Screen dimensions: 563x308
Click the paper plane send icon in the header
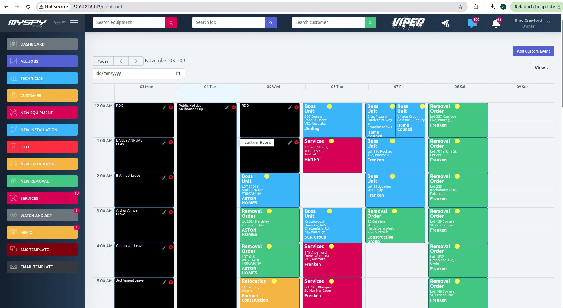tap(446, 23)
